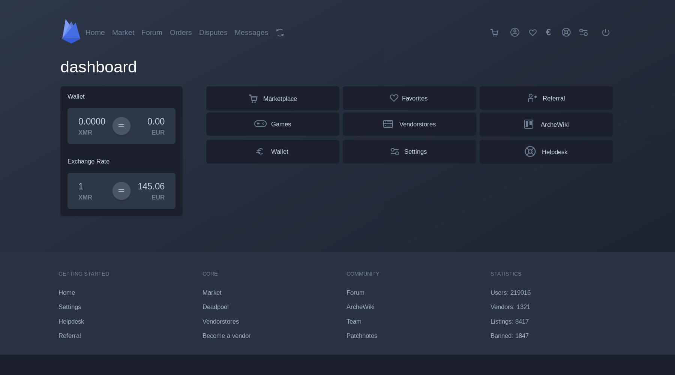Click Become a vendor link
The height and width of the screenshot is (375, 675).
(226, 336)
